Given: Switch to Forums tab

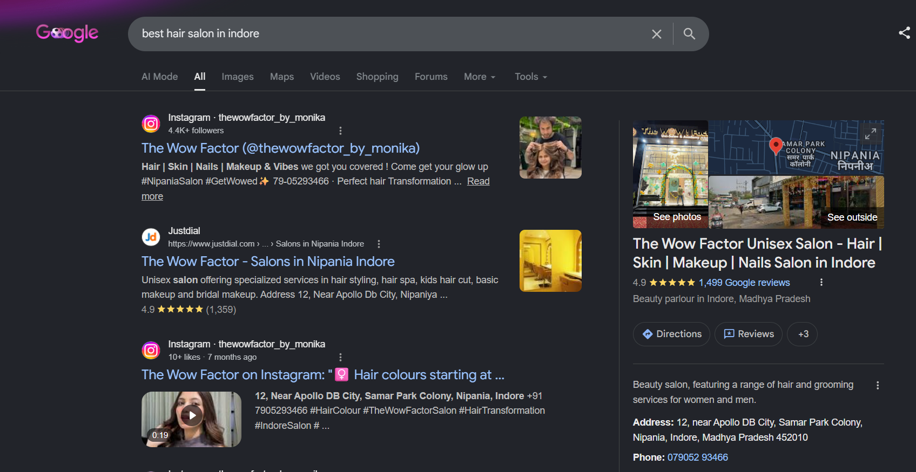Looking at the screenshot, I should point(431,77).
